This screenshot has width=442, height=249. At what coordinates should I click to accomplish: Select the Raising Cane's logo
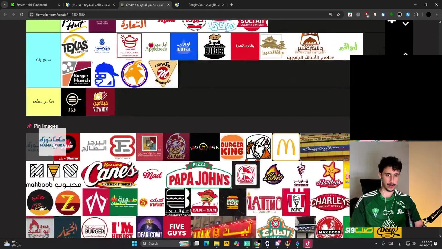[110, 175]
